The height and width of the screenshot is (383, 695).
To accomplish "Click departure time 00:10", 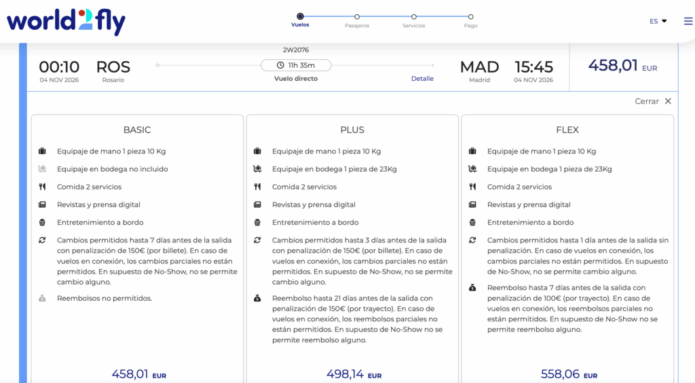I will pos(59,67).
